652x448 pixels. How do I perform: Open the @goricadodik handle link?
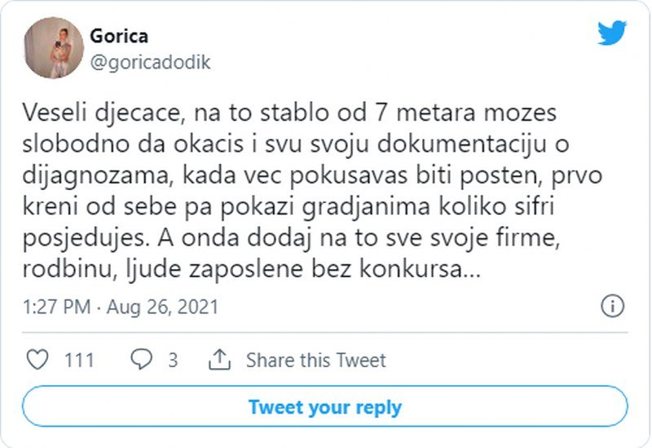pos(151,62)
